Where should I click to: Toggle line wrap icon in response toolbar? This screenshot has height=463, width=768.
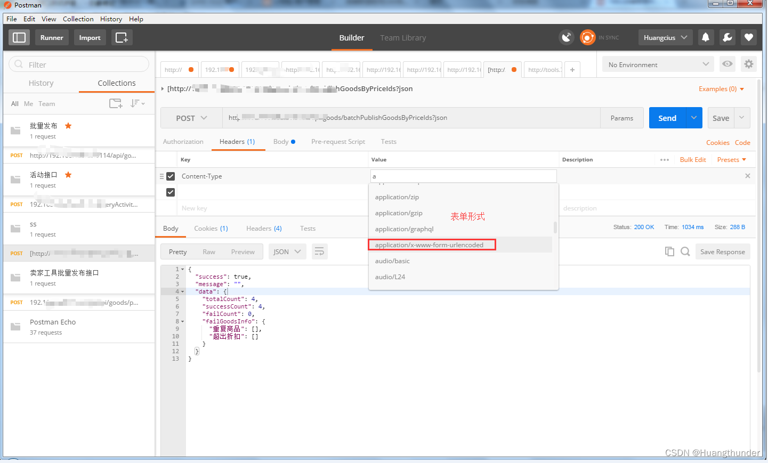pyautogui.click(x=319, y=251)
